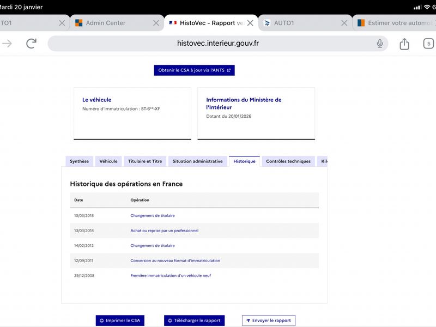
Task: Click Obtenir le CSA à jour button
Action: (194, 70)
